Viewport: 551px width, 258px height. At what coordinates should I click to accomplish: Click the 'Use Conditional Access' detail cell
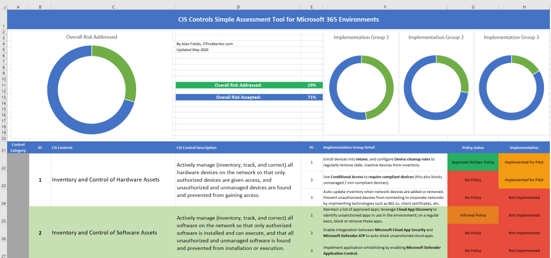pos(385,180)
